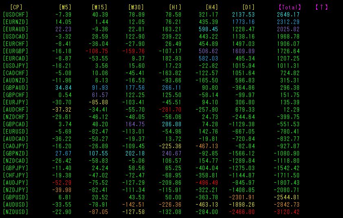Click red NZDUSD D1 value -2466.80
The image size is (343, 218).
click(242, 212)
